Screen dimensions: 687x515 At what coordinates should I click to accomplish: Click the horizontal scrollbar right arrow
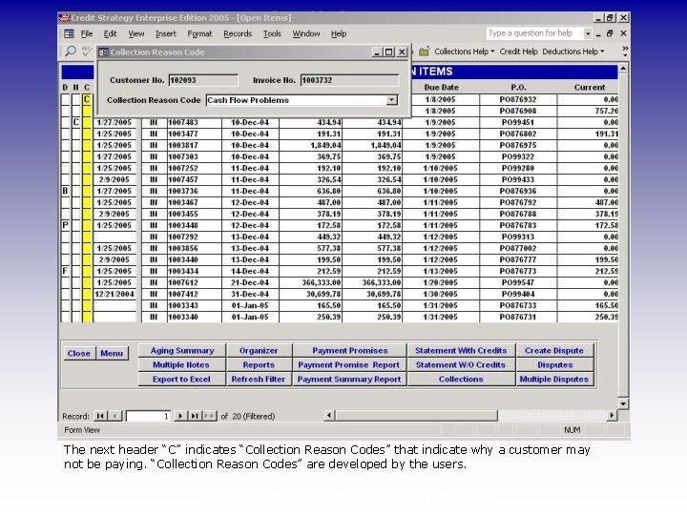612,415
